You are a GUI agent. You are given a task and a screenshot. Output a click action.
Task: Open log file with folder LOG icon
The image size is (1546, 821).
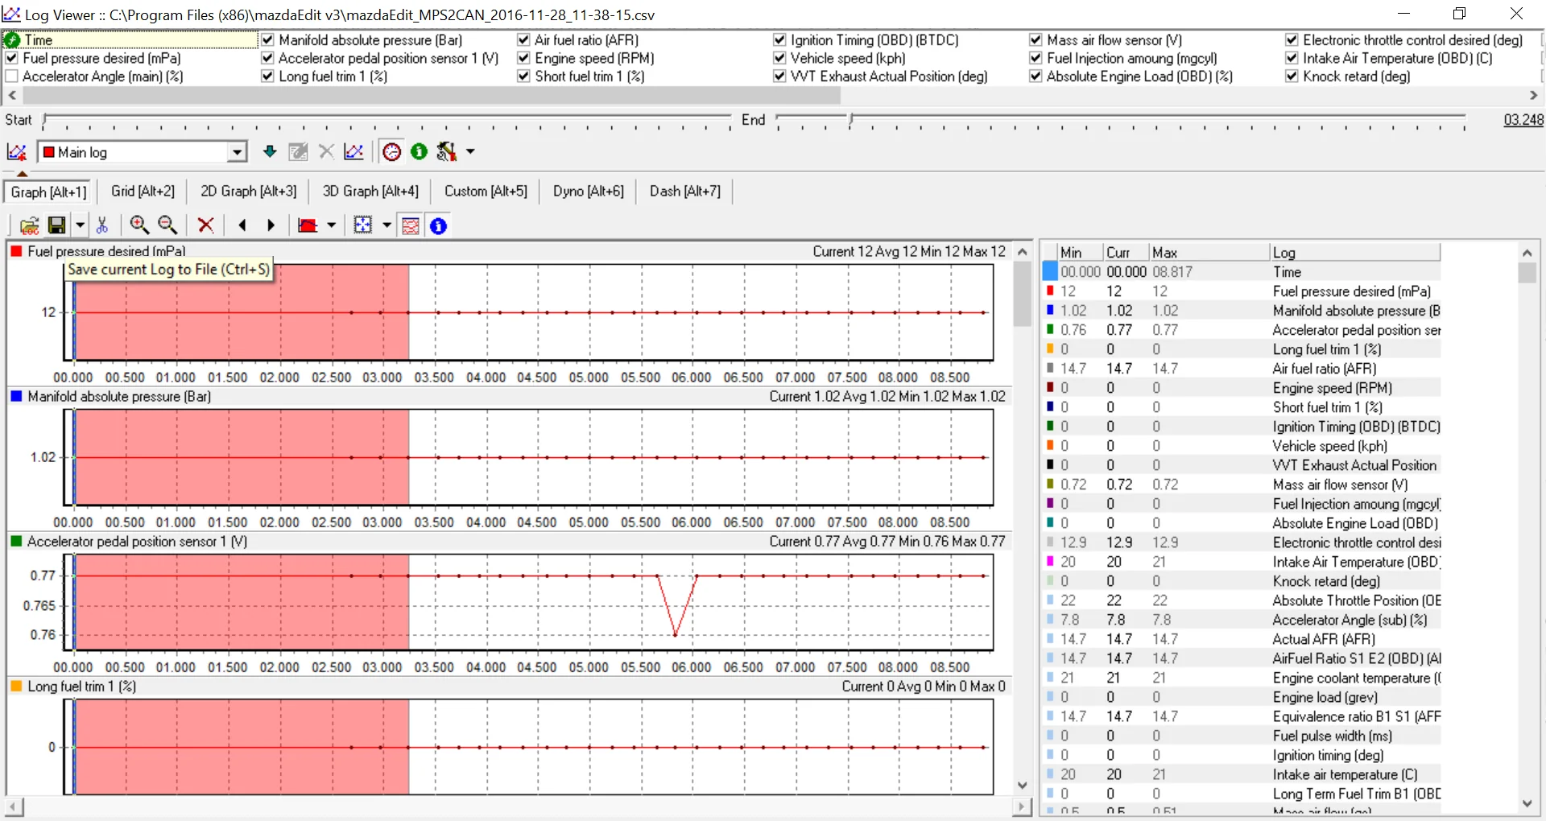click(x=30, y=225)
